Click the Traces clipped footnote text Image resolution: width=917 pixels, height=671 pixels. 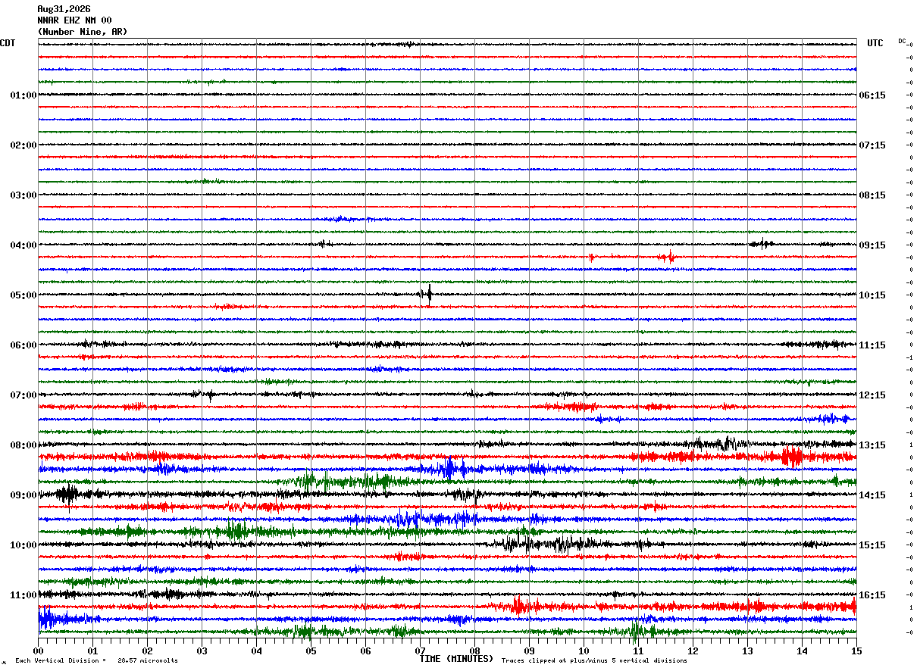[594, 660]
